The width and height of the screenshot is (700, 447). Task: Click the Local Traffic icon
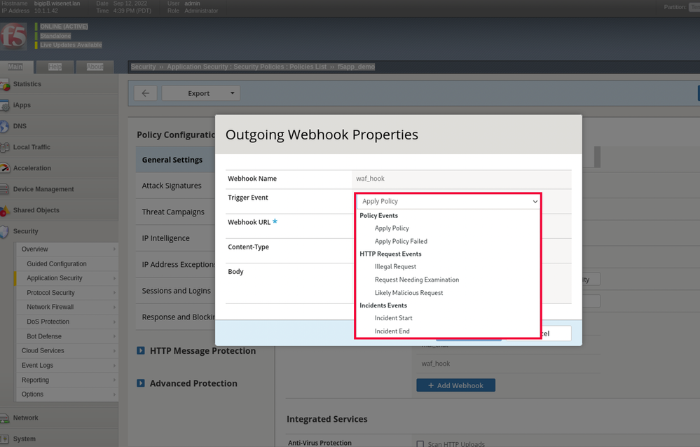tap(6, 148)
